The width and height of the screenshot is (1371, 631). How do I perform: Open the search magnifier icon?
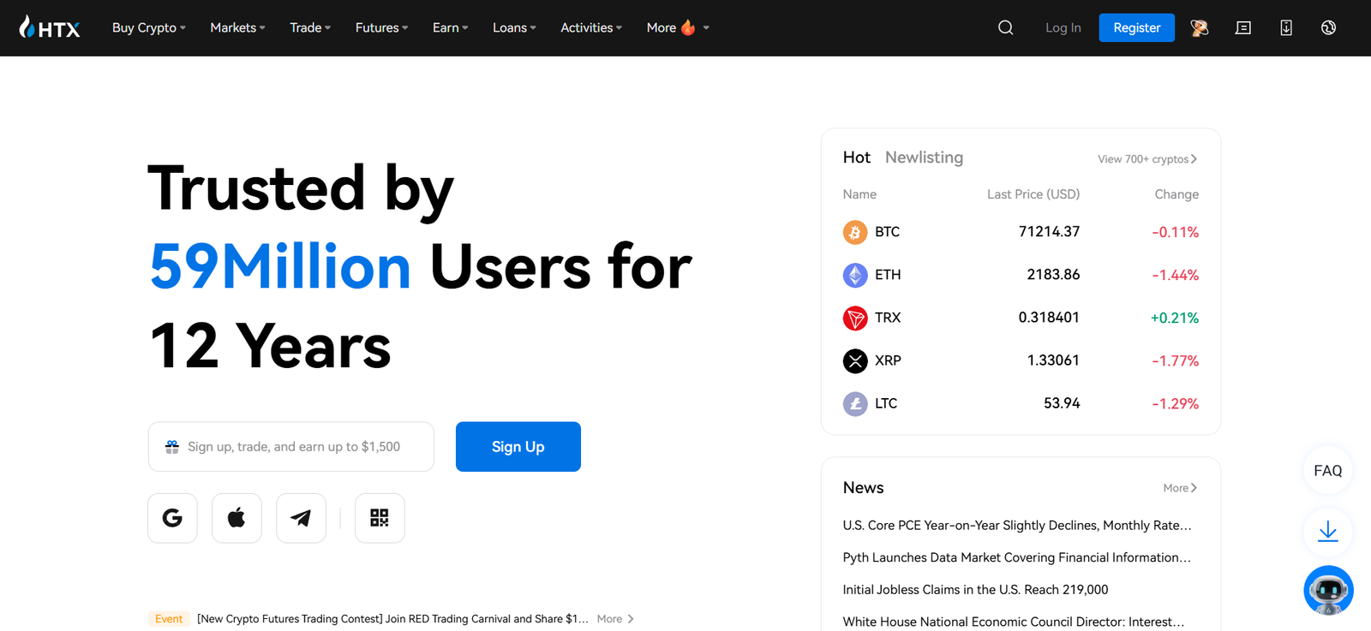(x=1006, y=27)
